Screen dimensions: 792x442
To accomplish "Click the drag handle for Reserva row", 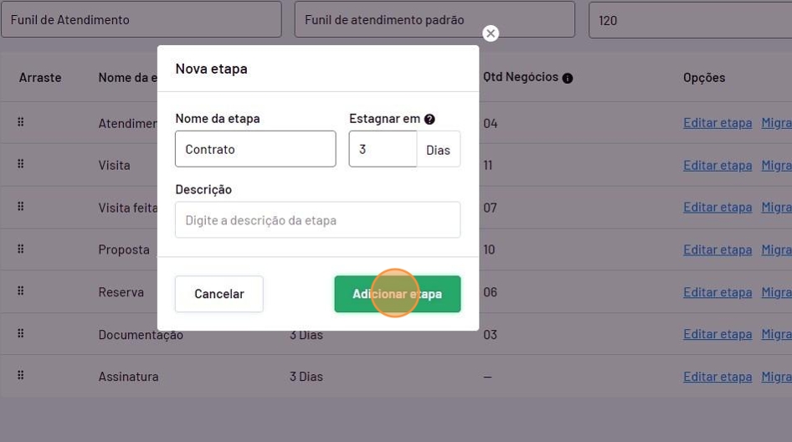I will (x=20, y=291).
